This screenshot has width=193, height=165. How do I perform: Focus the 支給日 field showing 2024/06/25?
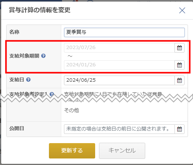click(x=119, y=81)
